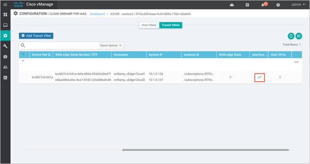Collapse the device pair row chevron
310x164 pixels.
[23, 61]
